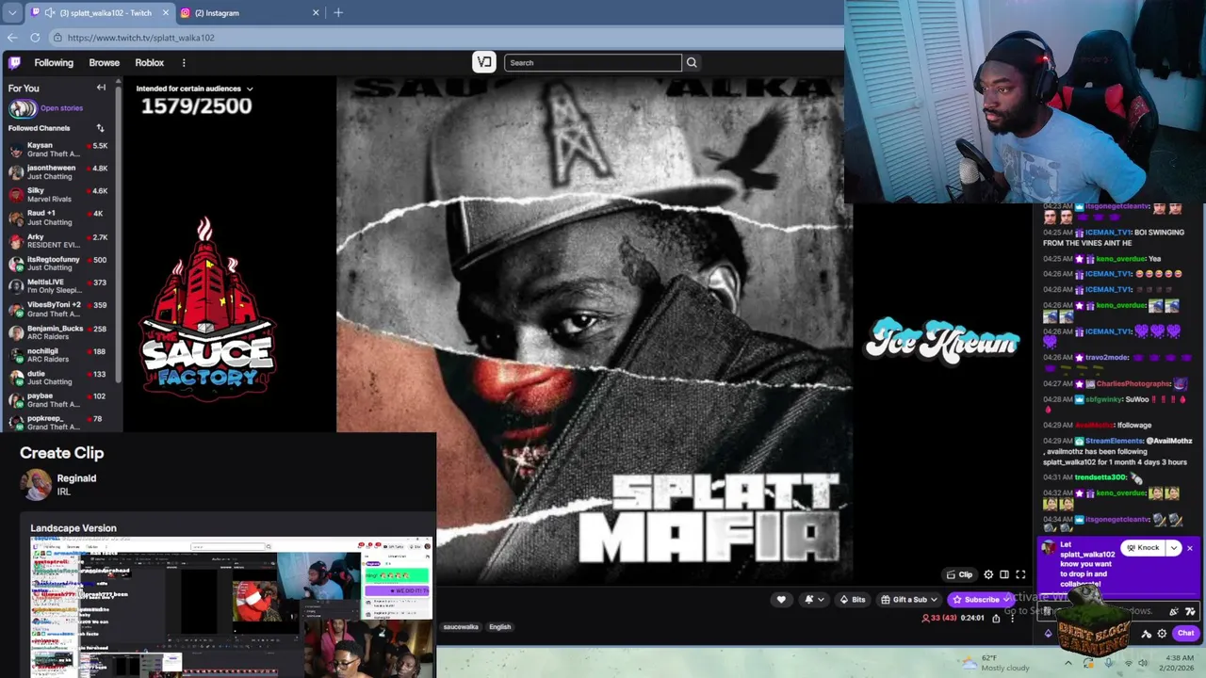This screenshot has width=1206, height=678.
Task: Open more options dots below Subscribe
Action: tap(1013, 619)
